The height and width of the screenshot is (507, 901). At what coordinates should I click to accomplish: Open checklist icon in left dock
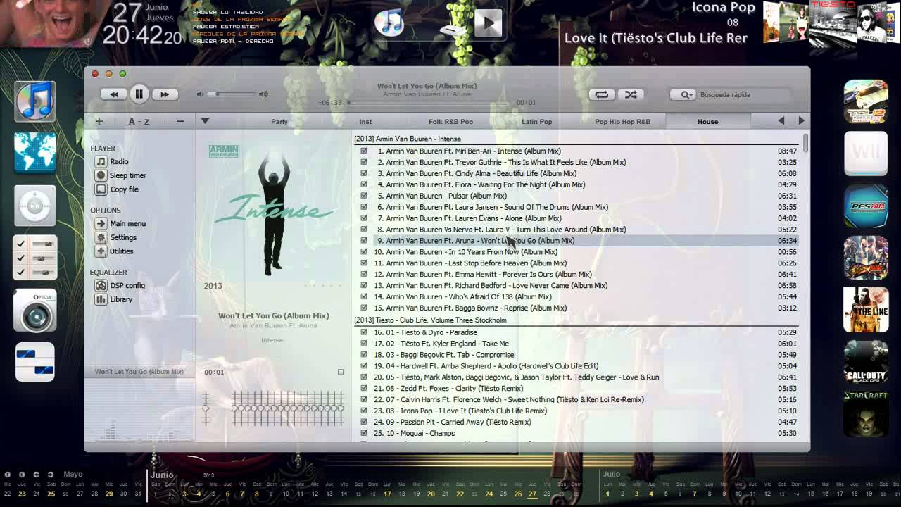tap(34, 257)
